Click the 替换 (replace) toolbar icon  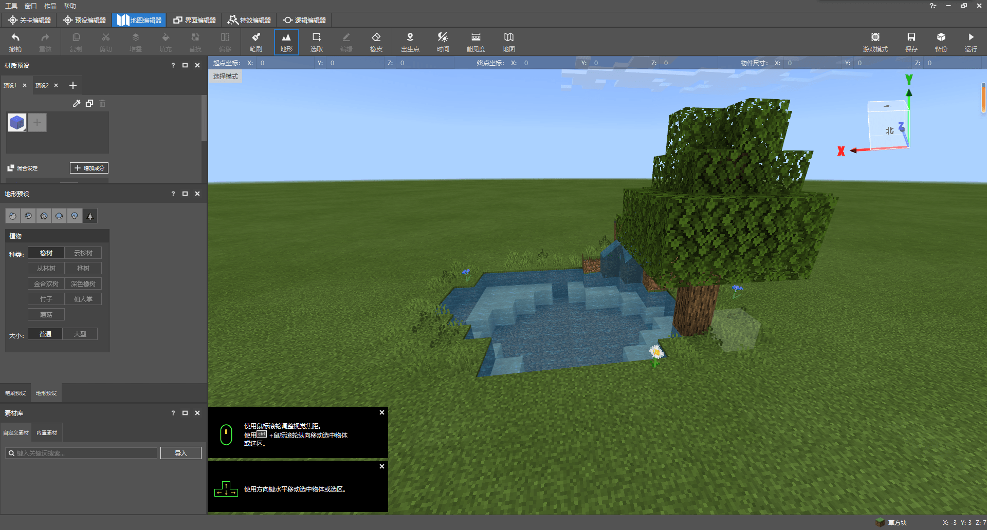point(195,42)
